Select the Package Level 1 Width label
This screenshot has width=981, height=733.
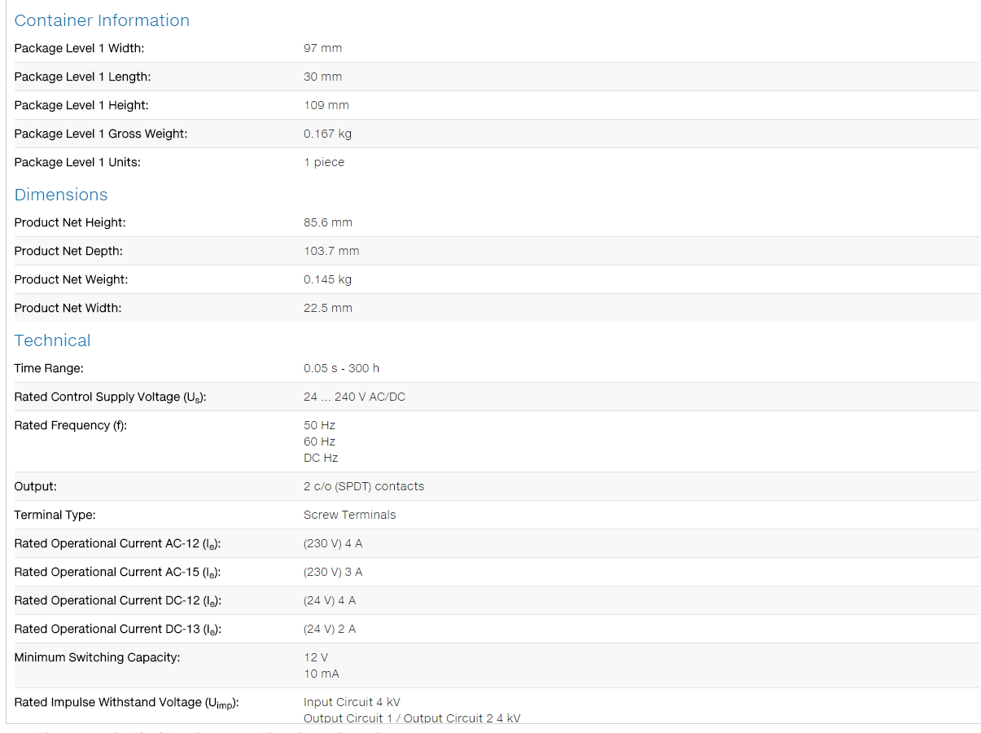(x=79, y=48)
